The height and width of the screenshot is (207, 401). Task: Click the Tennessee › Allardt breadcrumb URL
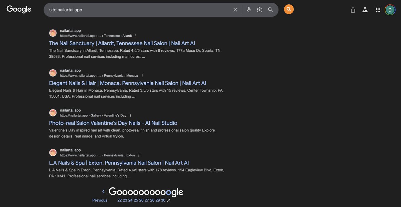pos(96,36)
